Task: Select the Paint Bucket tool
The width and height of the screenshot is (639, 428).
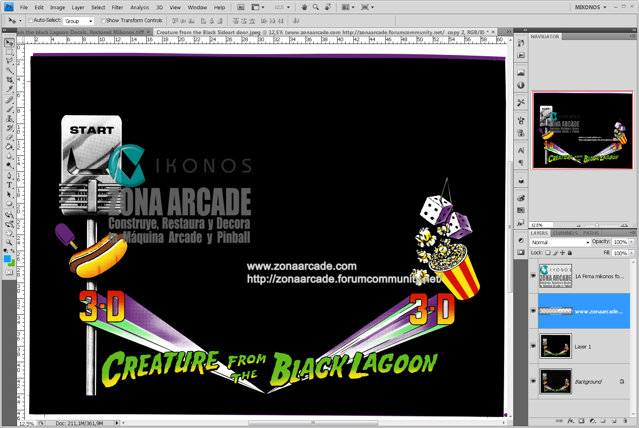Action: tap(9, 146)
